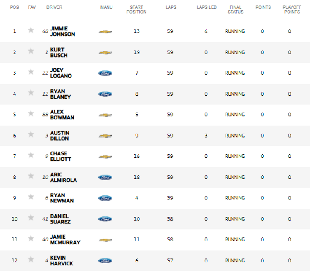Mark Joey Logano as favorite
Screen dimensions: 310x272
[x=31, y=71]
